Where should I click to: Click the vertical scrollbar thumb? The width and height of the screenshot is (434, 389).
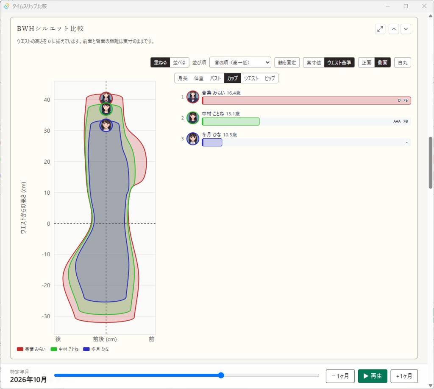pyautogui.click(x=431, y=162)
